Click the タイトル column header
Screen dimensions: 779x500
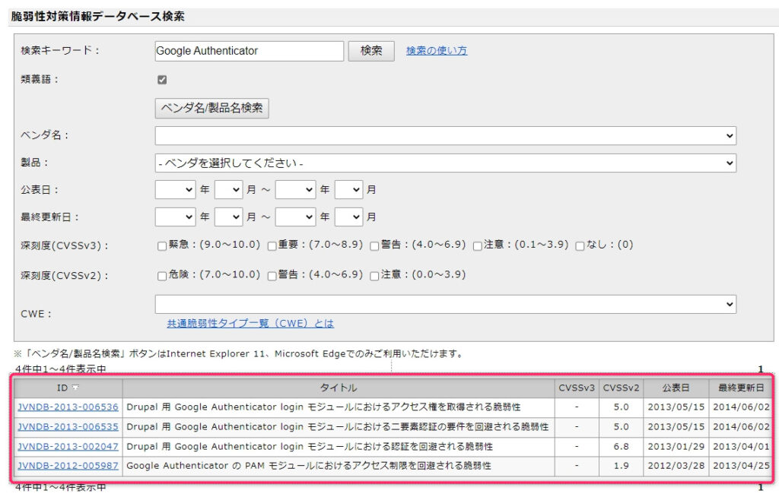pyautogui.click(x=339, y=388)
